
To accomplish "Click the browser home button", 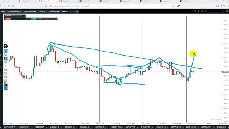I will coord(13,6).
